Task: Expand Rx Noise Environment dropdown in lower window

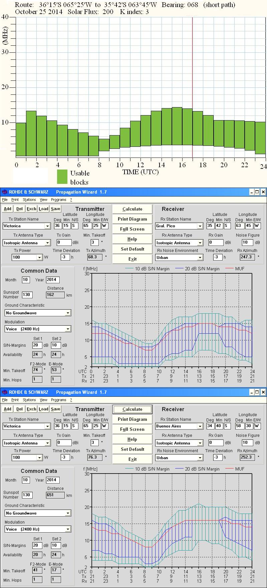Action: [x=200, y=458]
